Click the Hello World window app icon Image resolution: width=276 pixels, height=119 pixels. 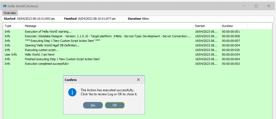pos(5,6)
